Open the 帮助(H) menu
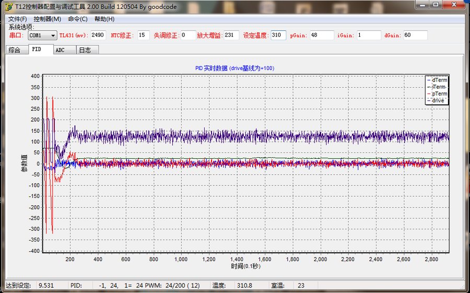 click(x=104, y=19)
